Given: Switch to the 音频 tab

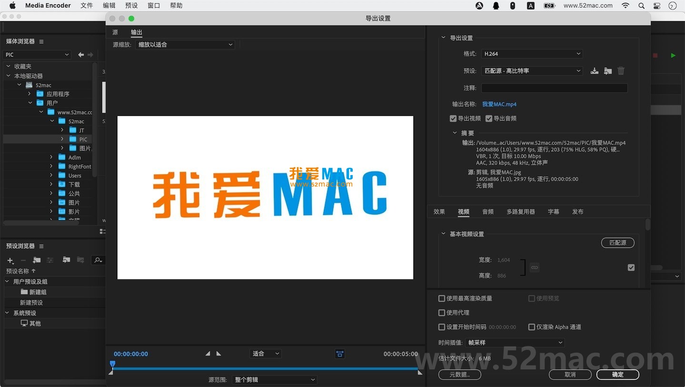Looking at the screenshot, I should pos(488,212).
